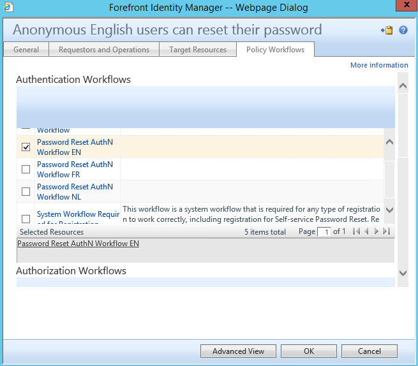Click outer page scrollbar down arrow
Image resolution: width=418 pixels, height=366 pixels.
click(x=403, y=273)
